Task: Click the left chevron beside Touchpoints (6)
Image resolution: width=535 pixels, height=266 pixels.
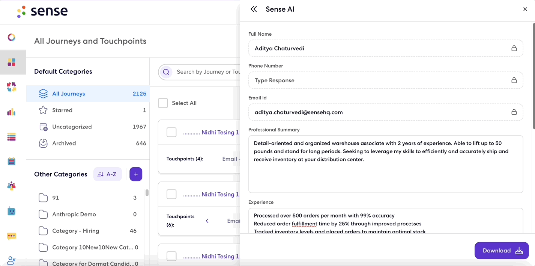Action: (x=207, y=221)
